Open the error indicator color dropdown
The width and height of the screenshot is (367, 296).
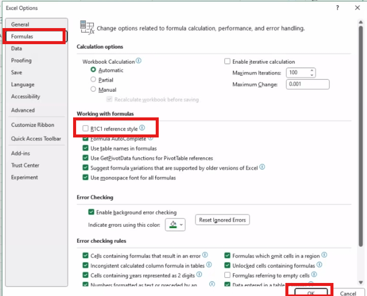(x=175, y=225)
